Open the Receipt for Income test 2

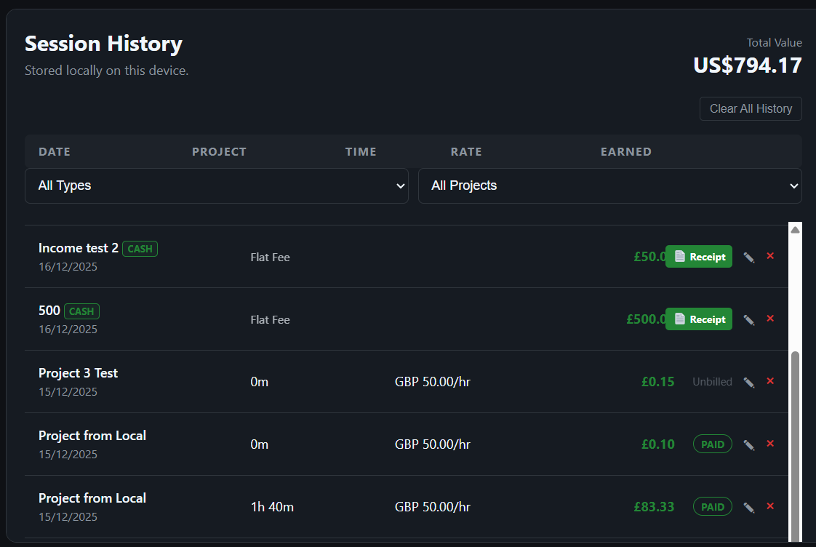698,256
